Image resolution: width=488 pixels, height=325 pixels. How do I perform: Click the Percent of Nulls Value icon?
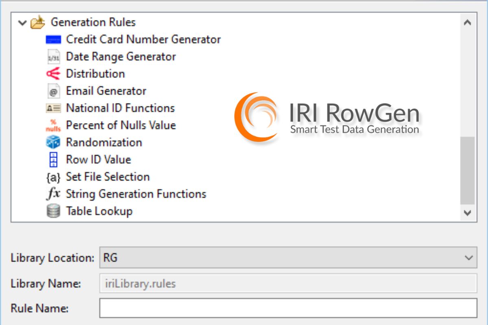coord(53,126)
